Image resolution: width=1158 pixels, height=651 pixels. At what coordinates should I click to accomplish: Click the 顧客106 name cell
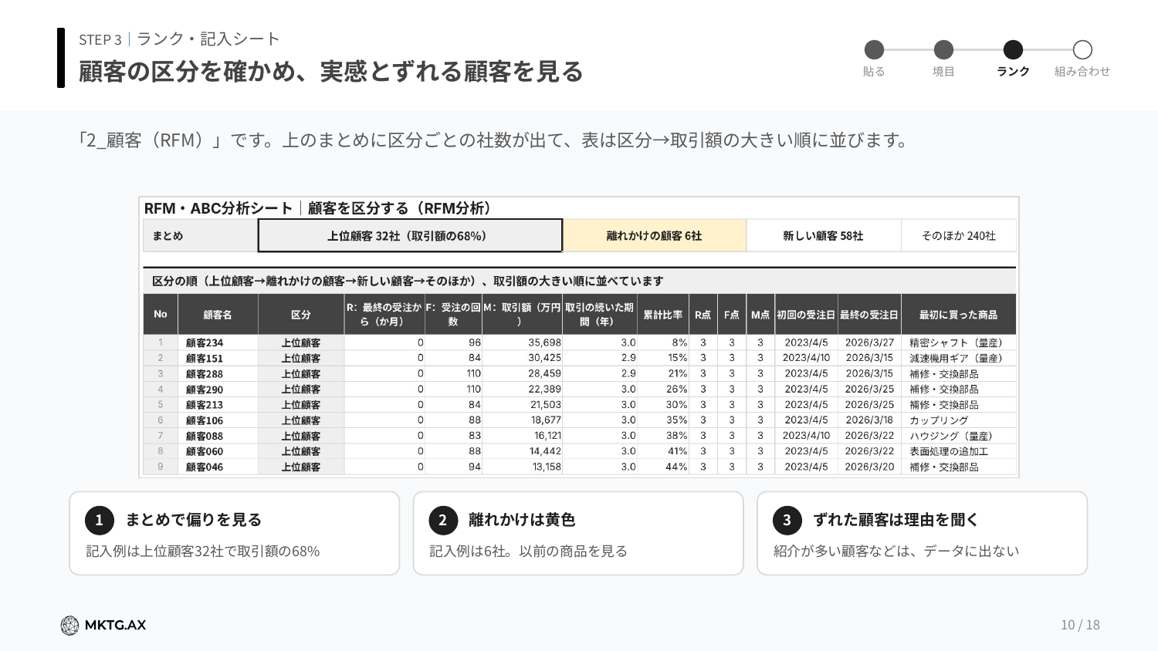218,420
